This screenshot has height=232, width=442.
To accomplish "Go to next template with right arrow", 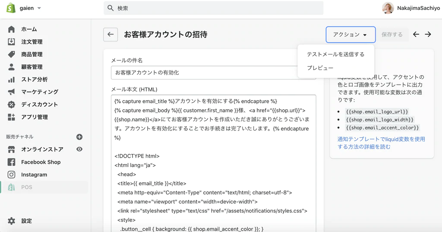I will 428,35.
